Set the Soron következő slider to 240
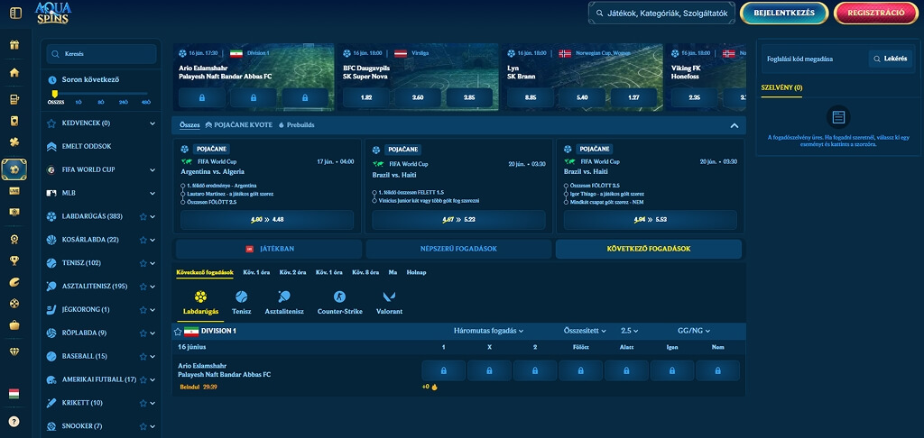The height and width of the screenshot is (438, 924). click(123, 102)
